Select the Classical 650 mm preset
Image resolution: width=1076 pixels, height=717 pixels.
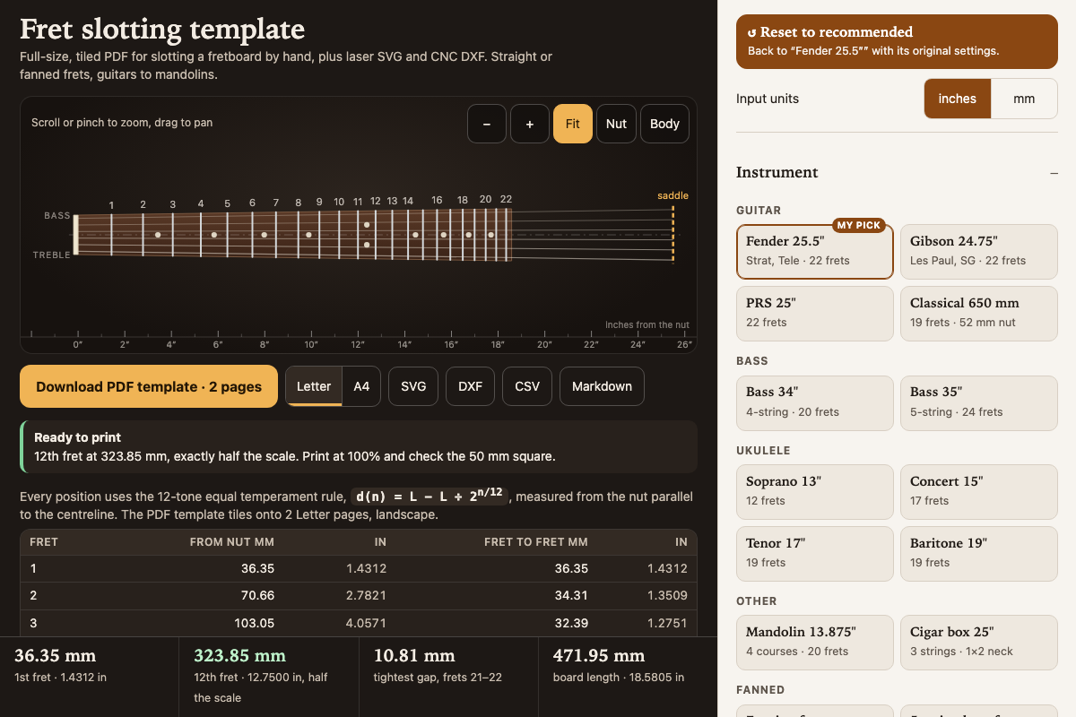(x=979, y=313)
